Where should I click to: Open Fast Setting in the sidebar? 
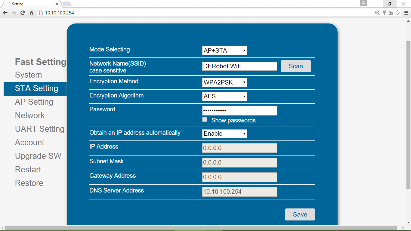[x=41, y=62]
